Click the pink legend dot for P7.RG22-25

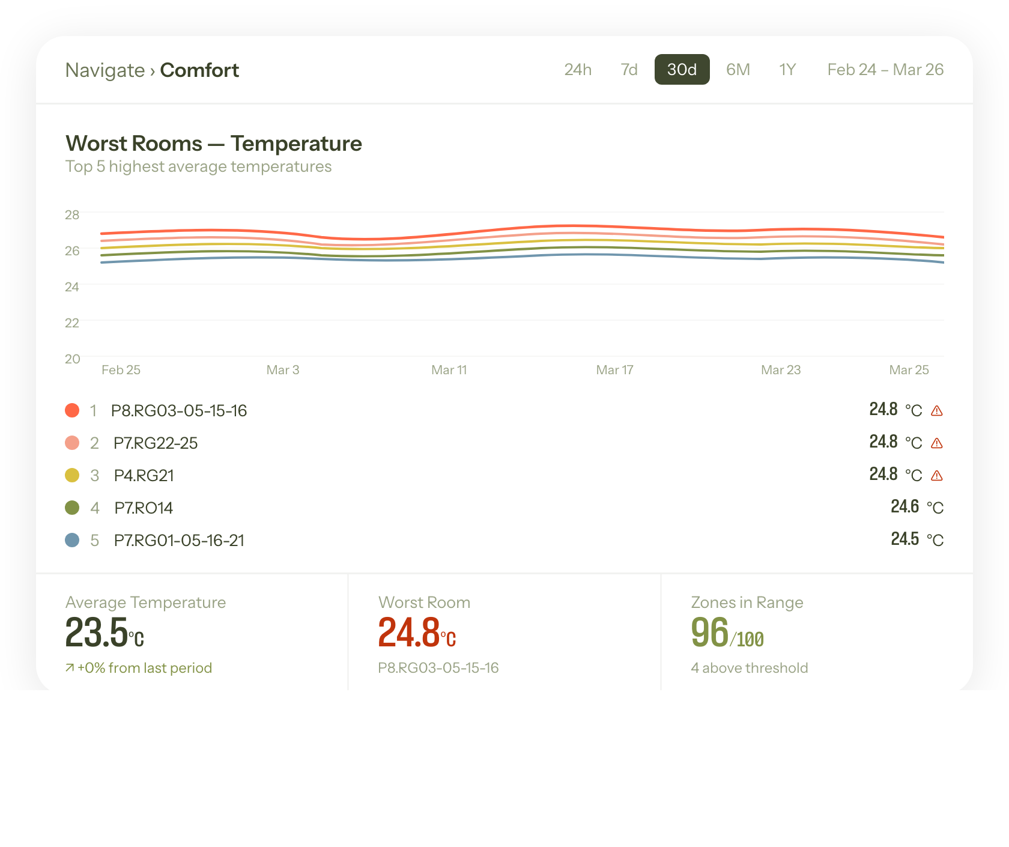pyautogui.click(x=72, y=443)
